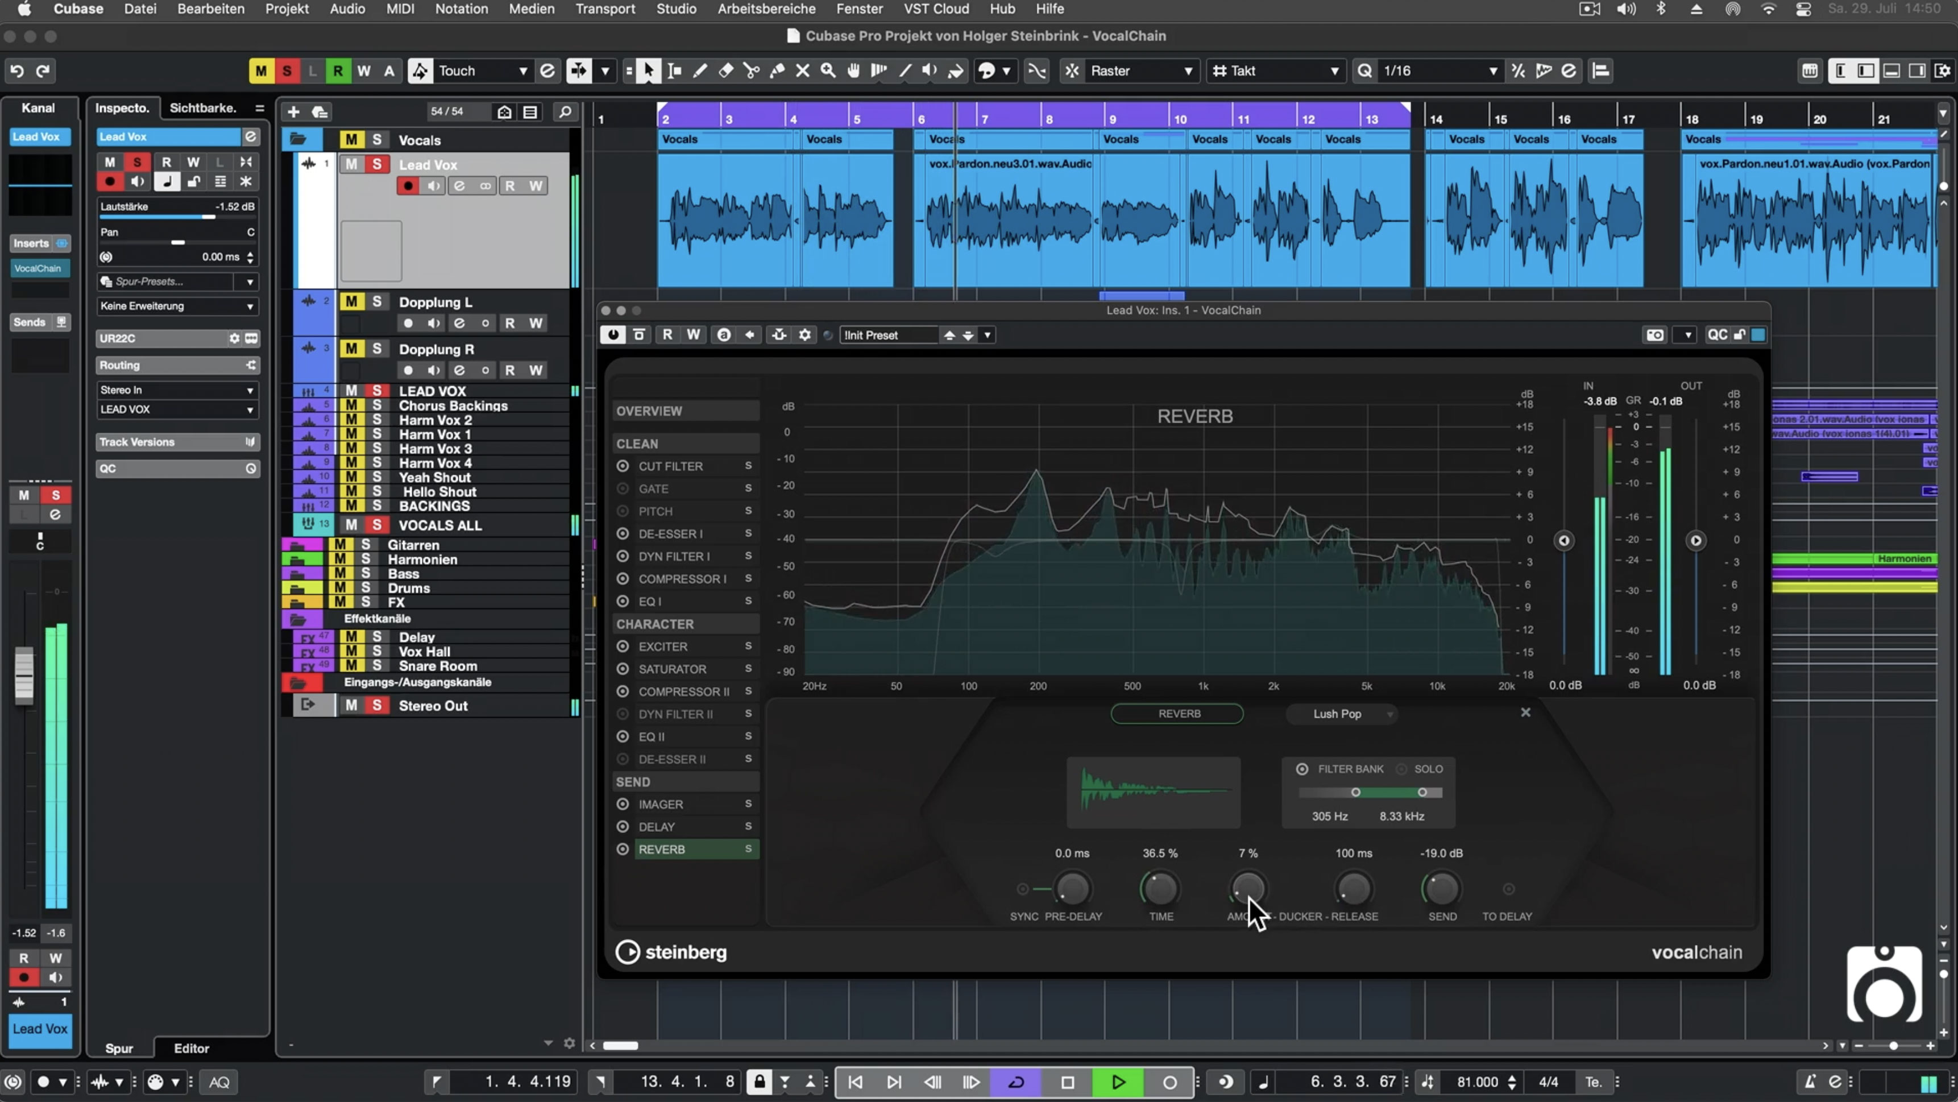Toggle CUT FILTER module power
The image size is (1958, 1102).
pyautogui.click(x=623, y=466)
